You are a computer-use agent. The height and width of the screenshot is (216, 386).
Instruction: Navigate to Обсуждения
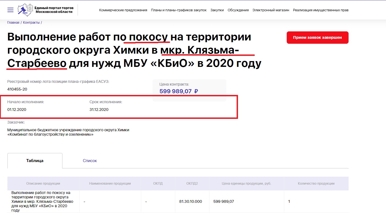pos(238,10)
